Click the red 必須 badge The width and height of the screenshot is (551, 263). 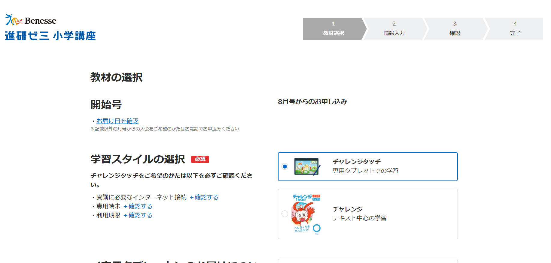click(x=200, y=159)
